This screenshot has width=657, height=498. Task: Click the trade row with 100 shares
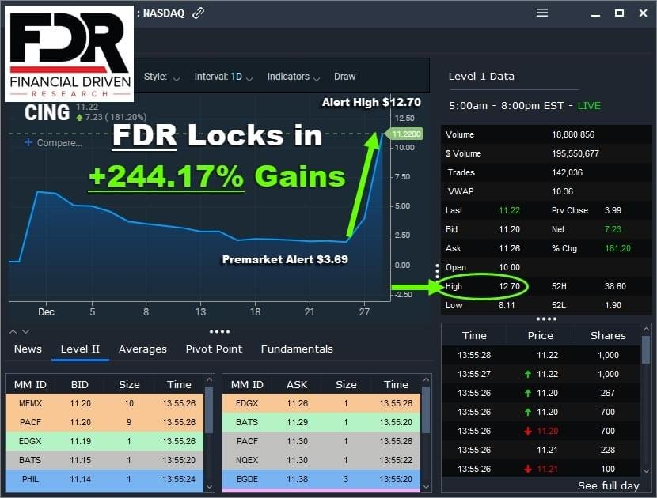coord(541,469)
